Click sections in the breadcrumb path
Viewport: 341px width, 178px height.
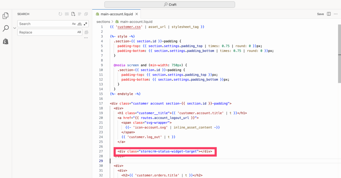(103, 22)
